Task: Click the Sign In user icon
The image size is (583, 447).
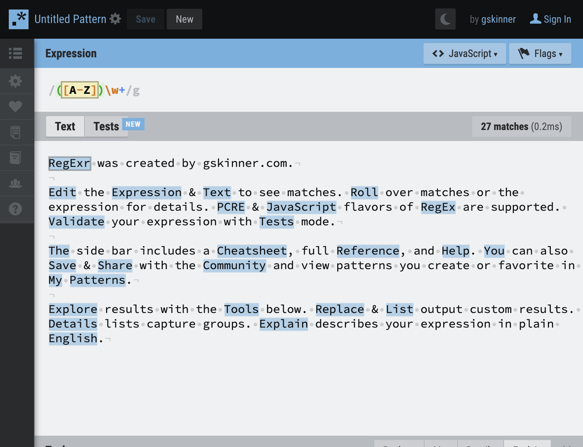Action: pyautogui.click(x=535, y=19)
